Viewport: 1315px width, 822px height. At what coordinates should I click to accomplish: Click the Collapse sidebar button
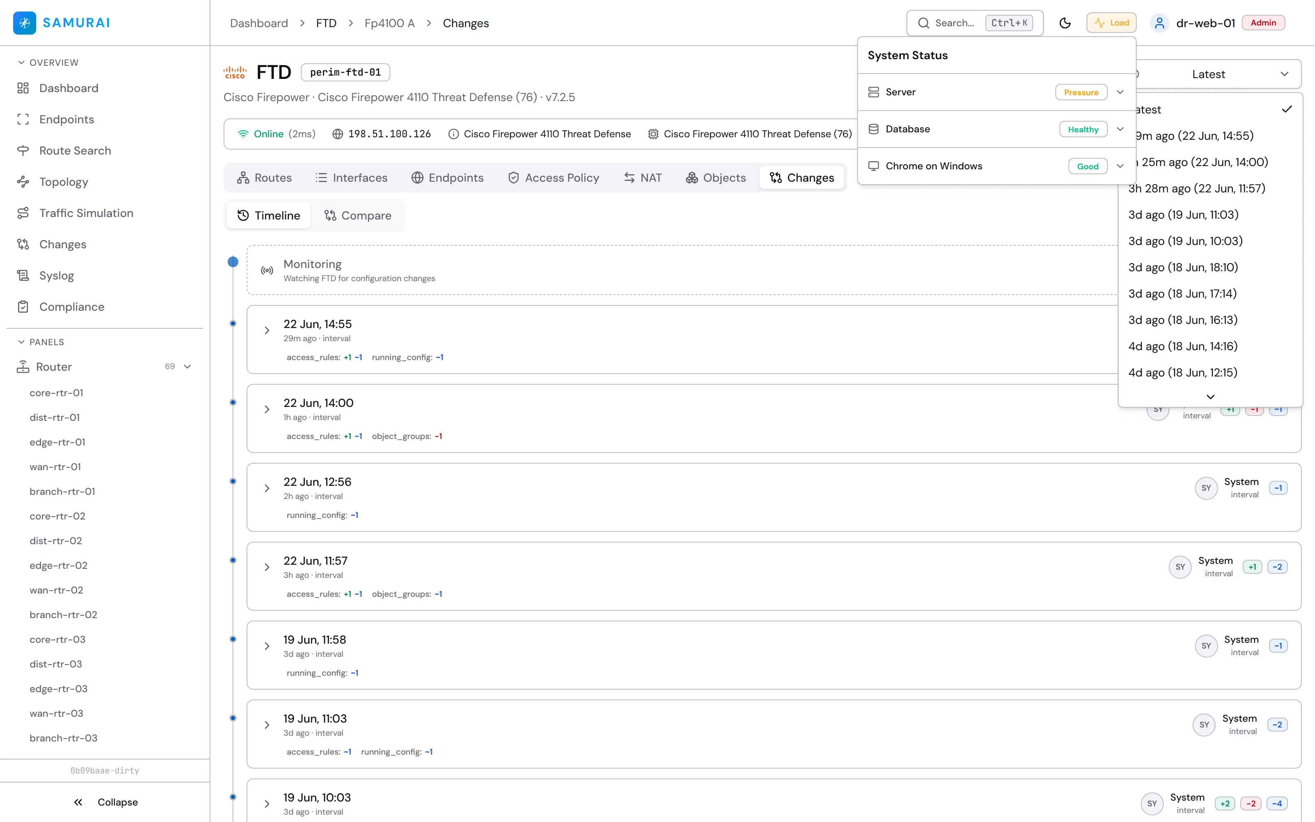pyautogui.click(x=105, y=802)
